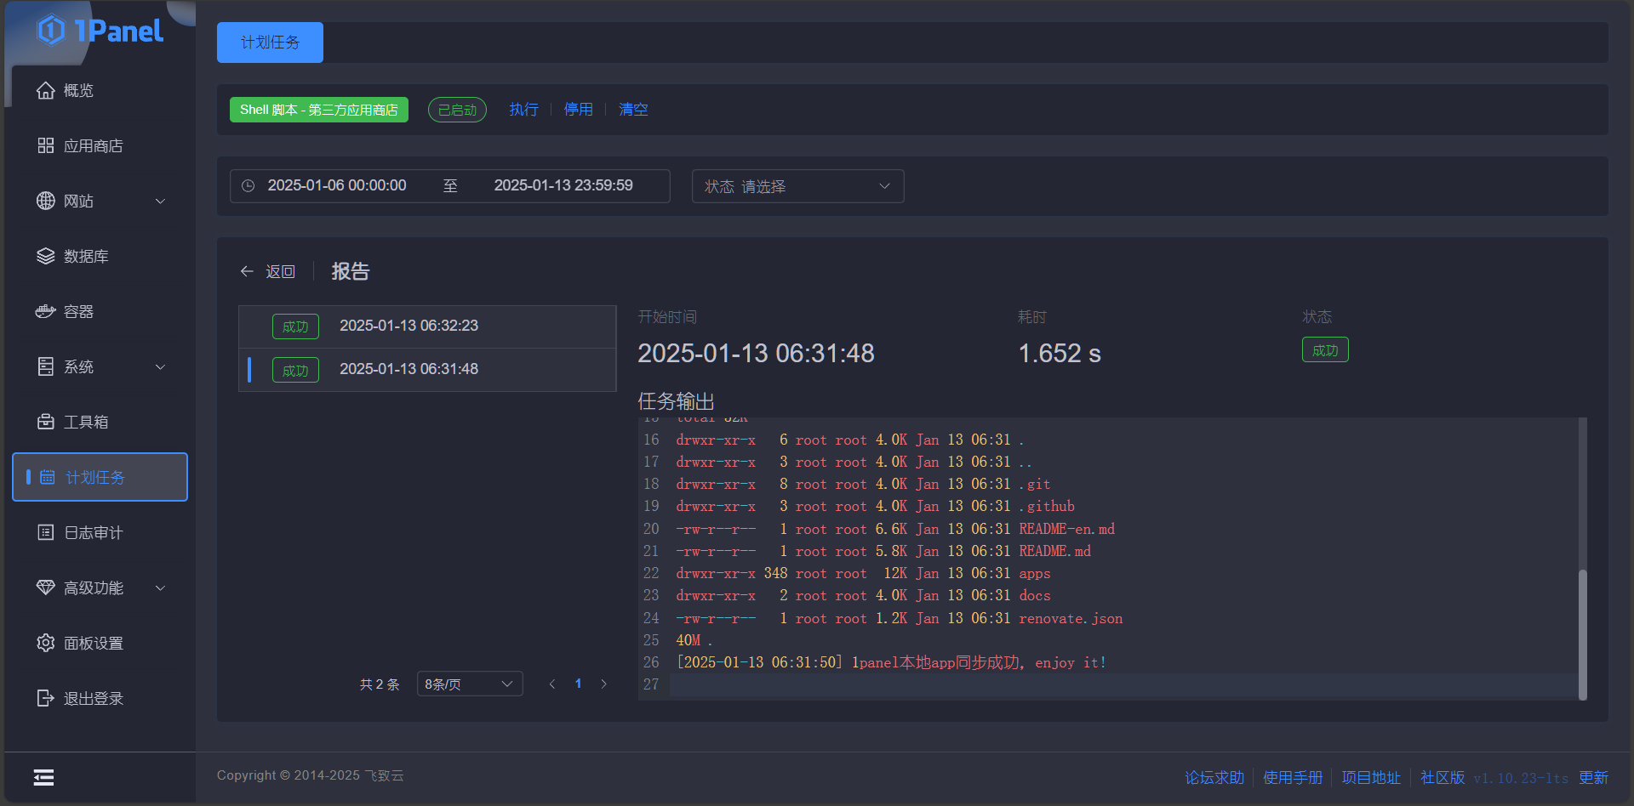This screenshot has height=806, width=1634.
Task: Click the 容器 docker whale icon
Action: 46,311
